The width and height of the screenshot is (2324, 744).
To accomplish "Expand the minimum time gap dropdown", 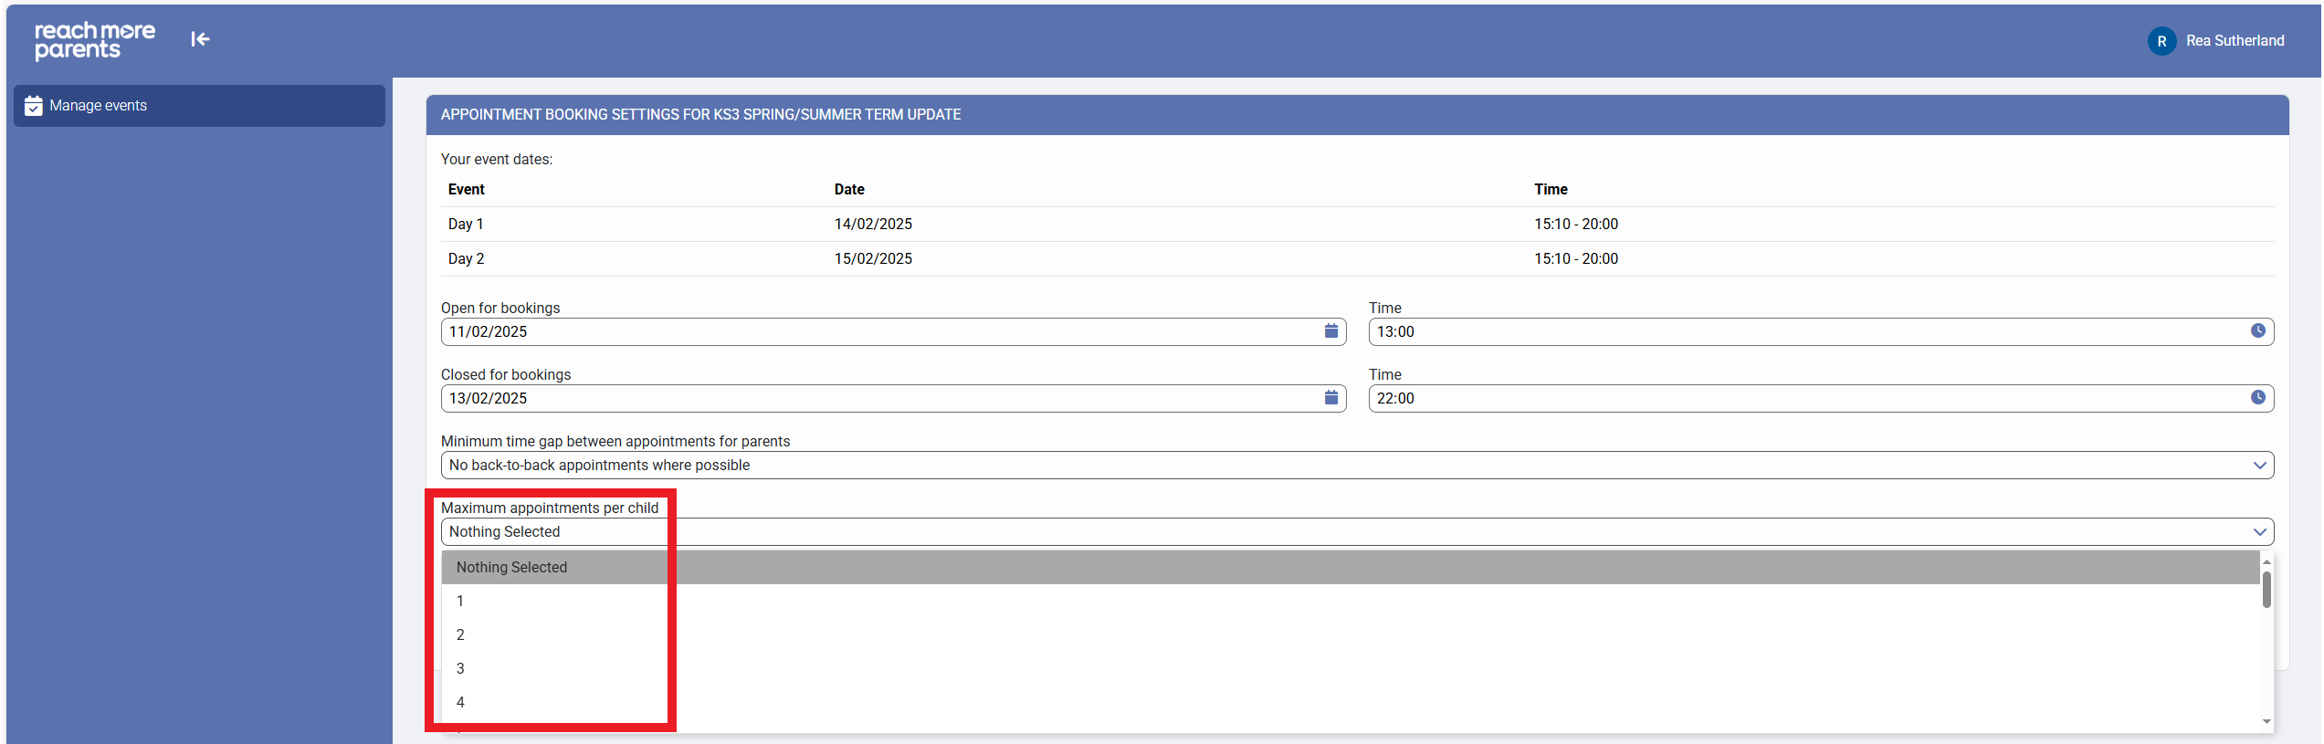I will pyautogui.click(x=1356, y=466).
